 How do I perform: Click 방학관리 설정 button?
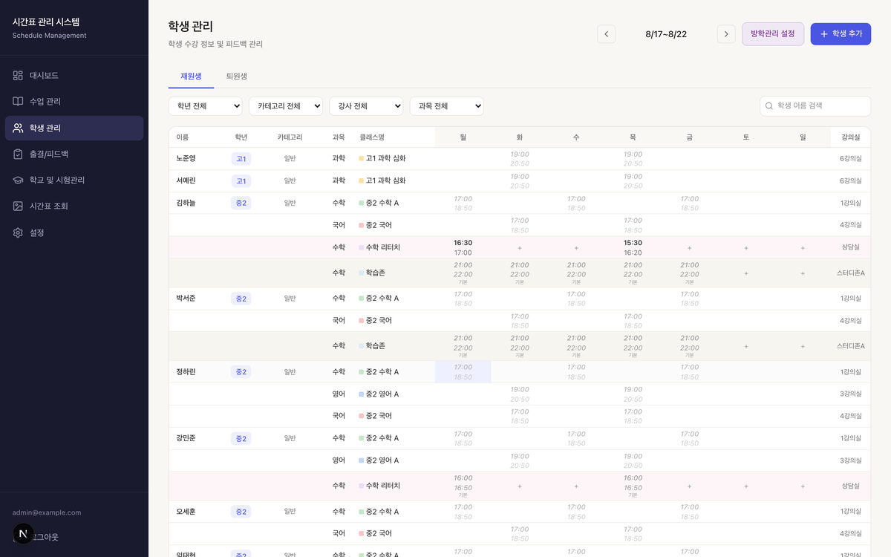pyautogui.click(x=773, y=34)
